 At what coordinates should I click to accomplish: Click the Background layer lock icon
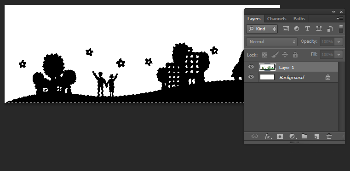tap(327, 77)
